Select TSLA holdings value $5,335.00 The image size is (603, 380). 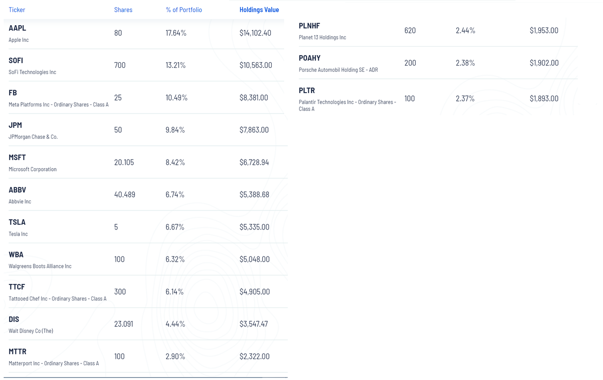pyautogui.click(x=255, y=227)
